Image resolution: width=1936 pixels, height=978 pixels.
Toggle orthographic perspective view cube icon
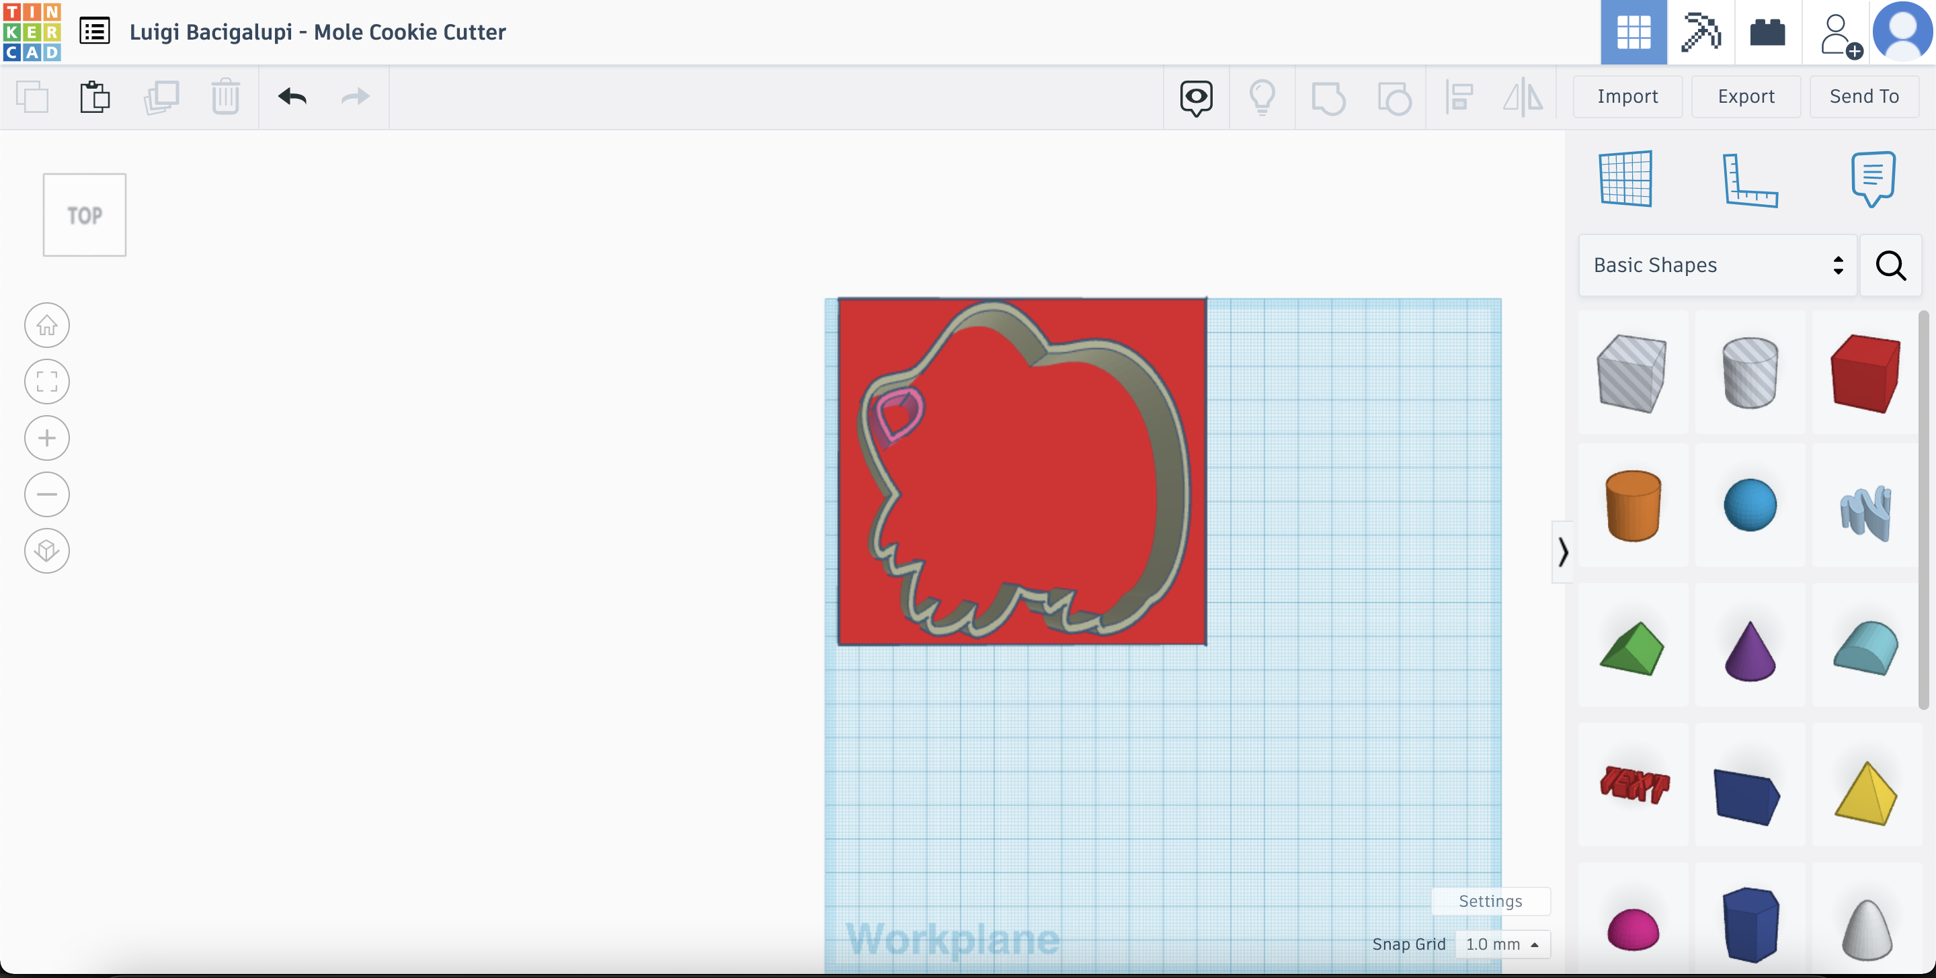pos(46,551)
